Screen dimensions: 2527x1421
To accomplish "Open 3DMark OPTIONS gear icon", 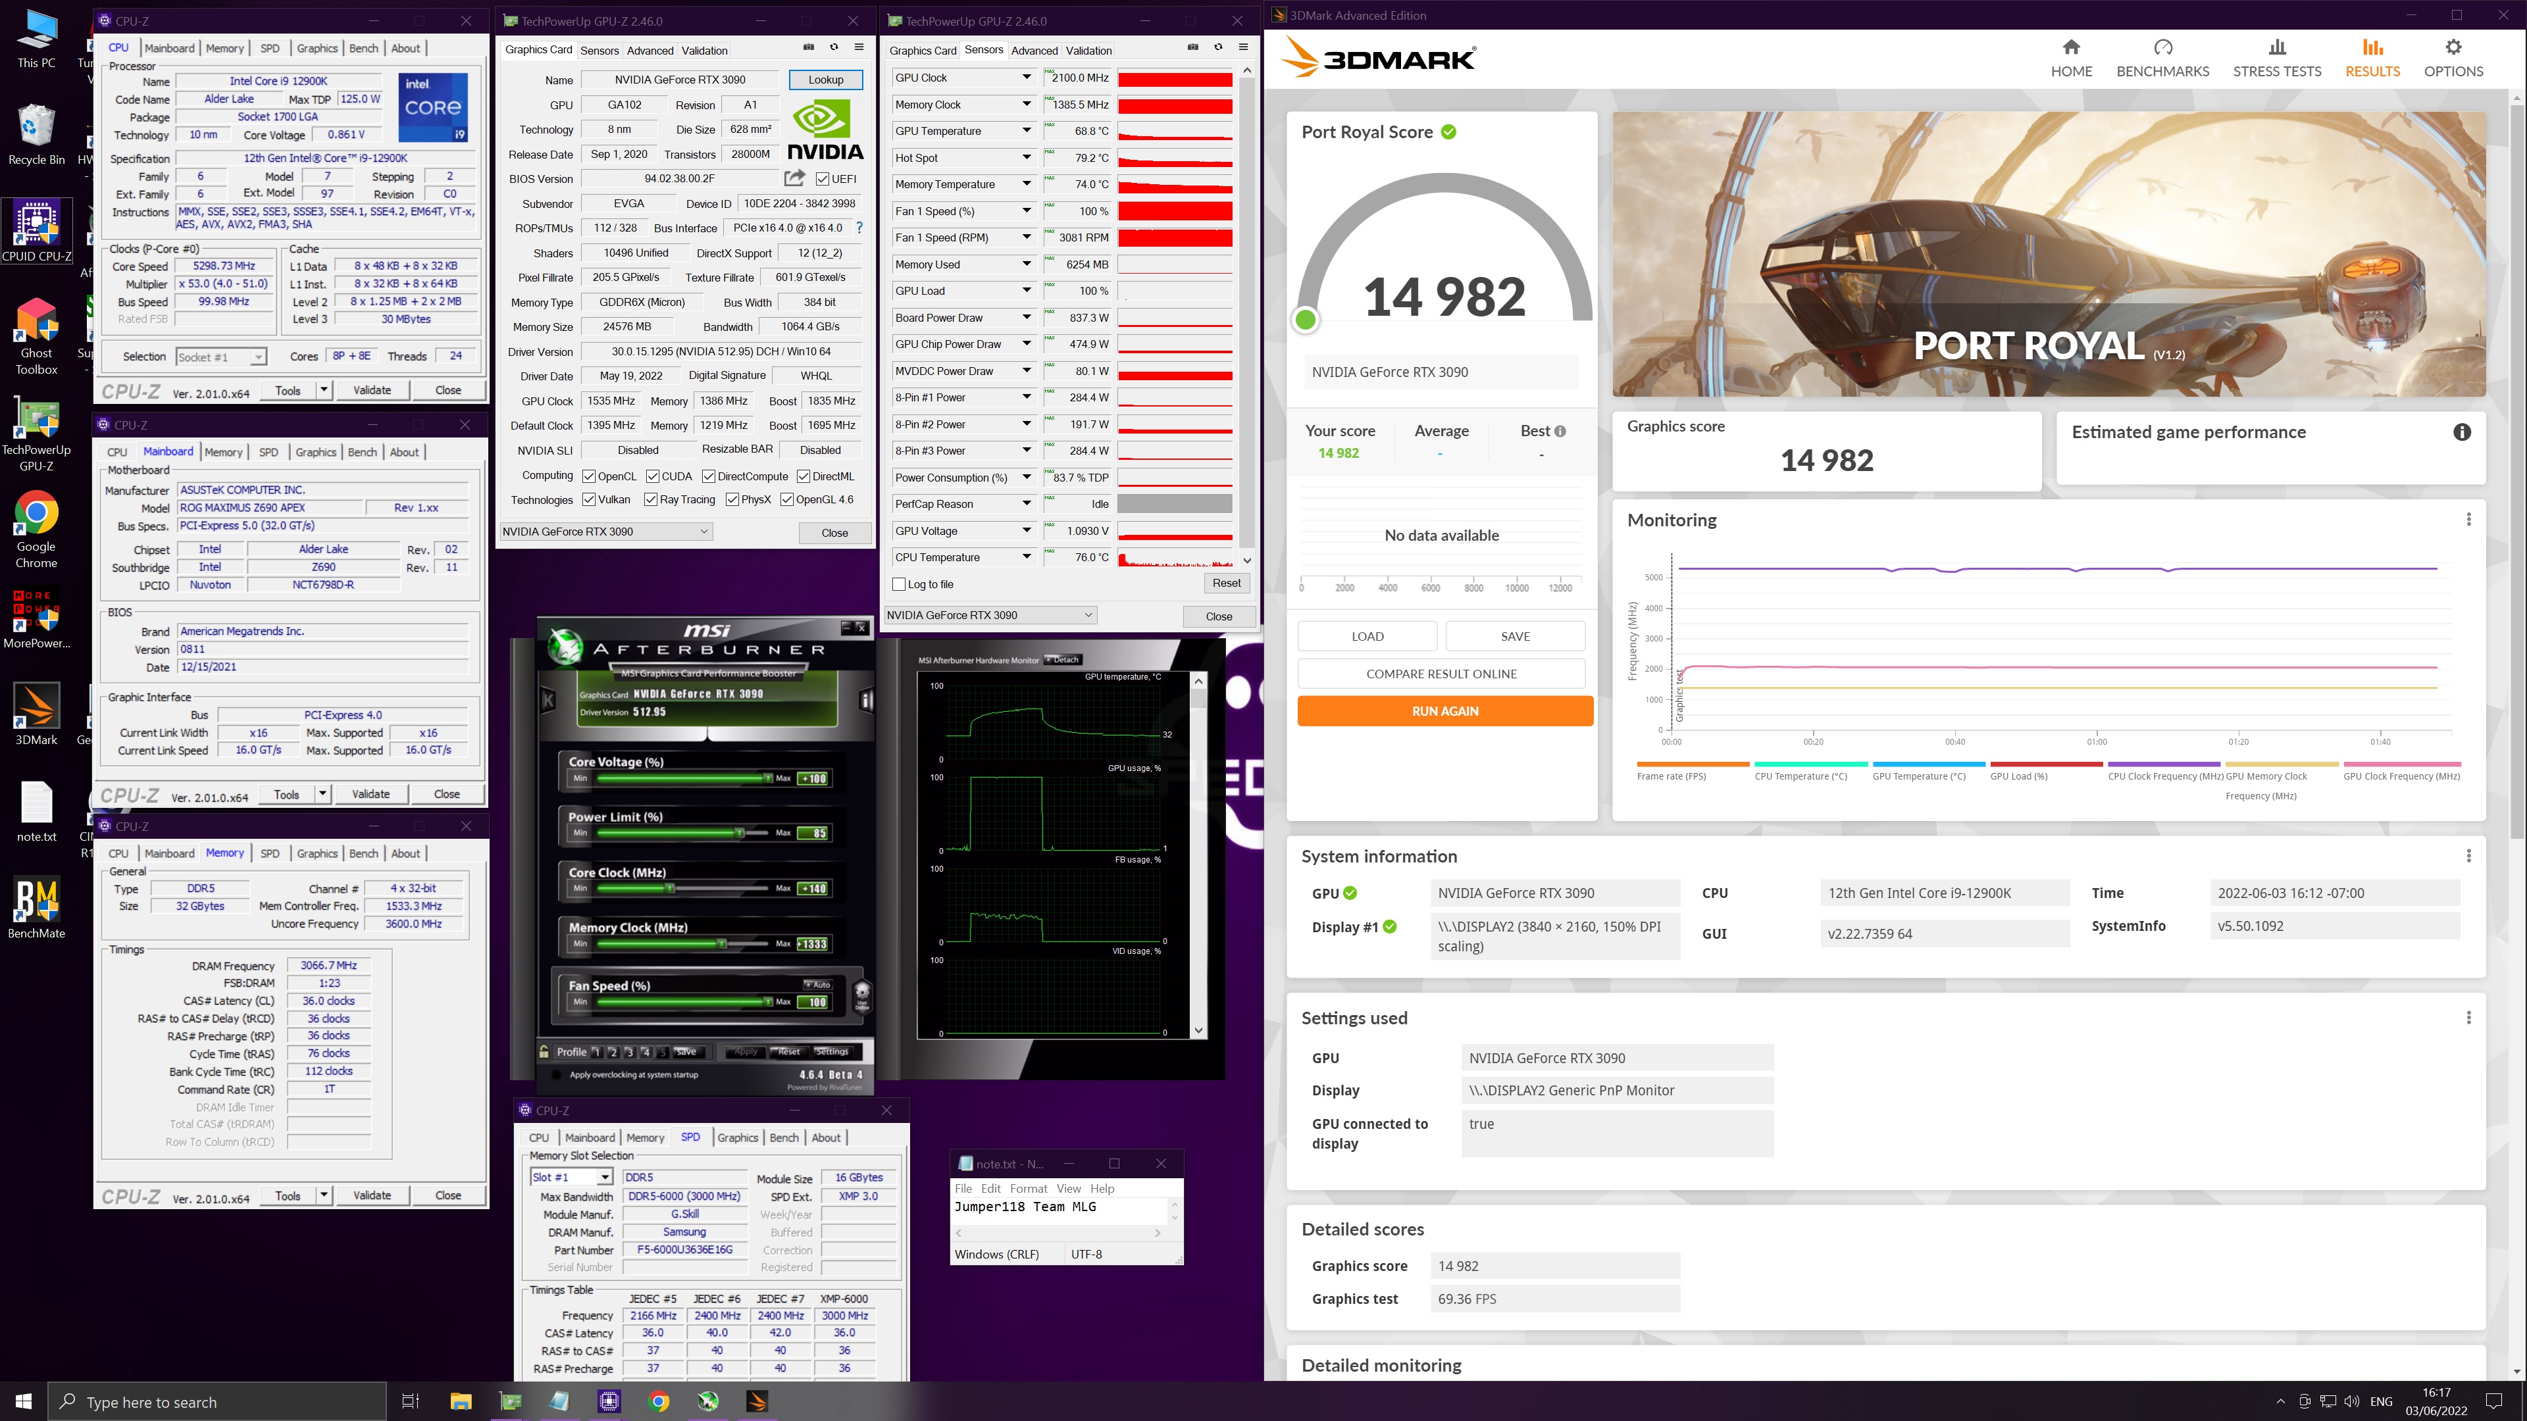I will point(2453,47).
